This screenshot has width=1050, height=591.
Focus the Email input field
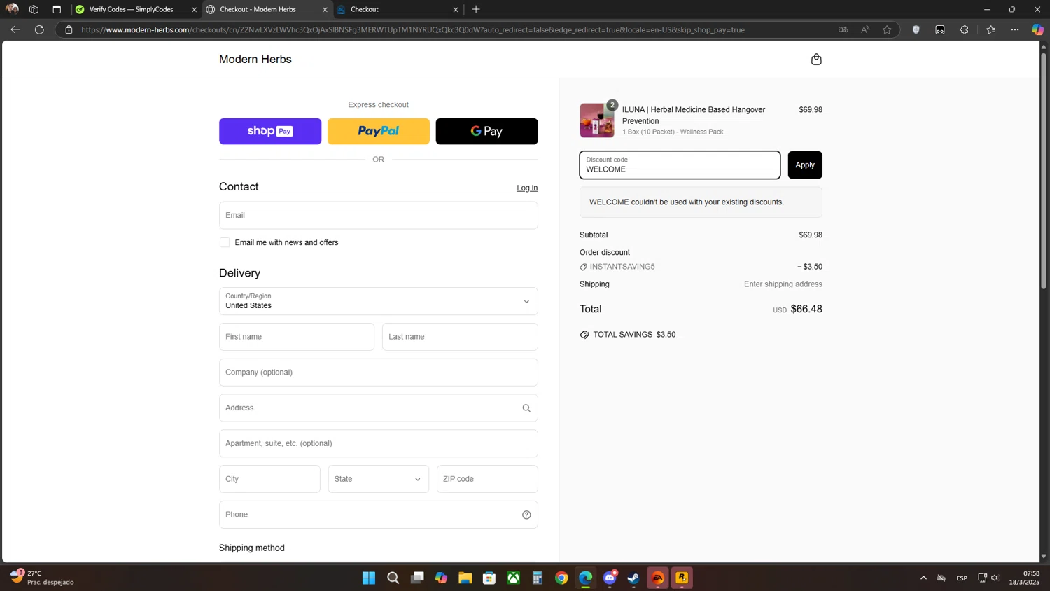click(x=378, y=215)
